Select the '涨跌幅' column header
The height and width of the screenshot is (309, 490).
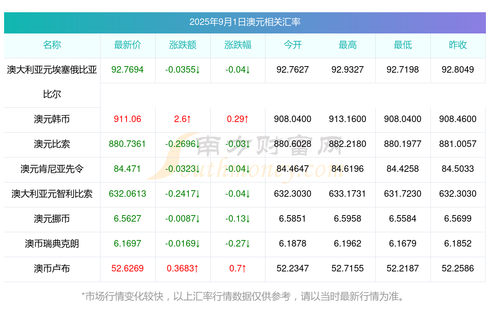(238, 45)
